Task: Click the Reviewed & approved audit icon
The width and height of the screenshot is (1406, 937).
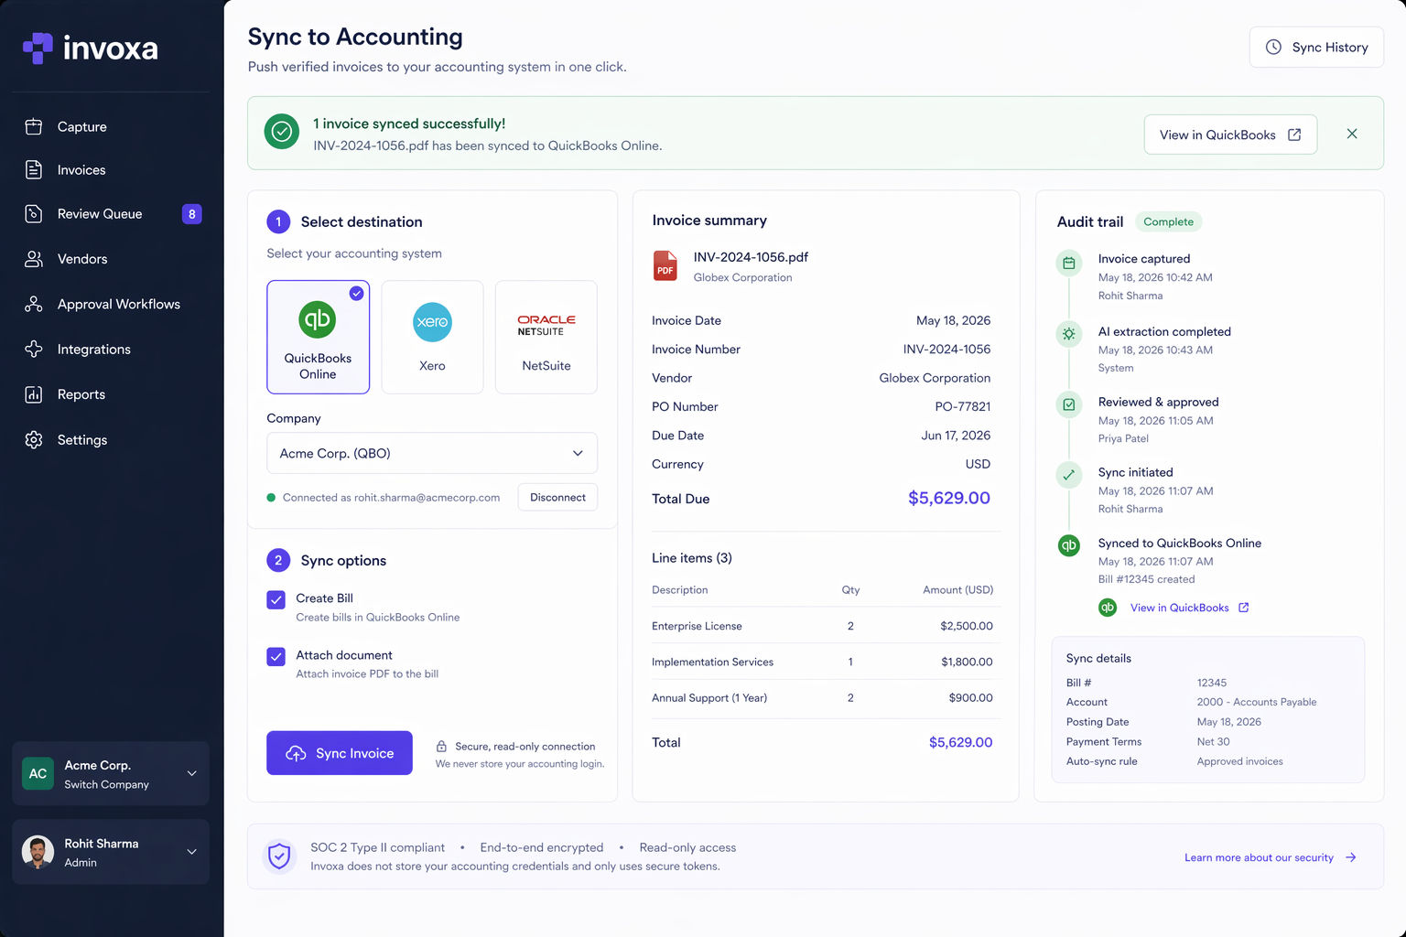Action: (1068, 404)
